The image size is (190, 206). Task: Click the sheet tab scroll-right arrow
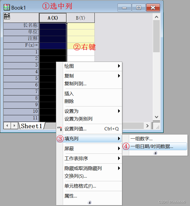[x=14, y=126]
